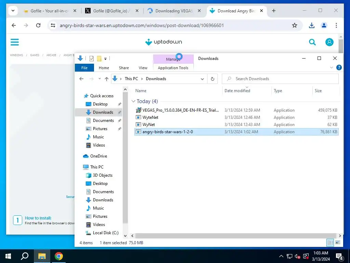Open a new Chrome tab
Screen dimensions: 350x263
coord(274,11)
